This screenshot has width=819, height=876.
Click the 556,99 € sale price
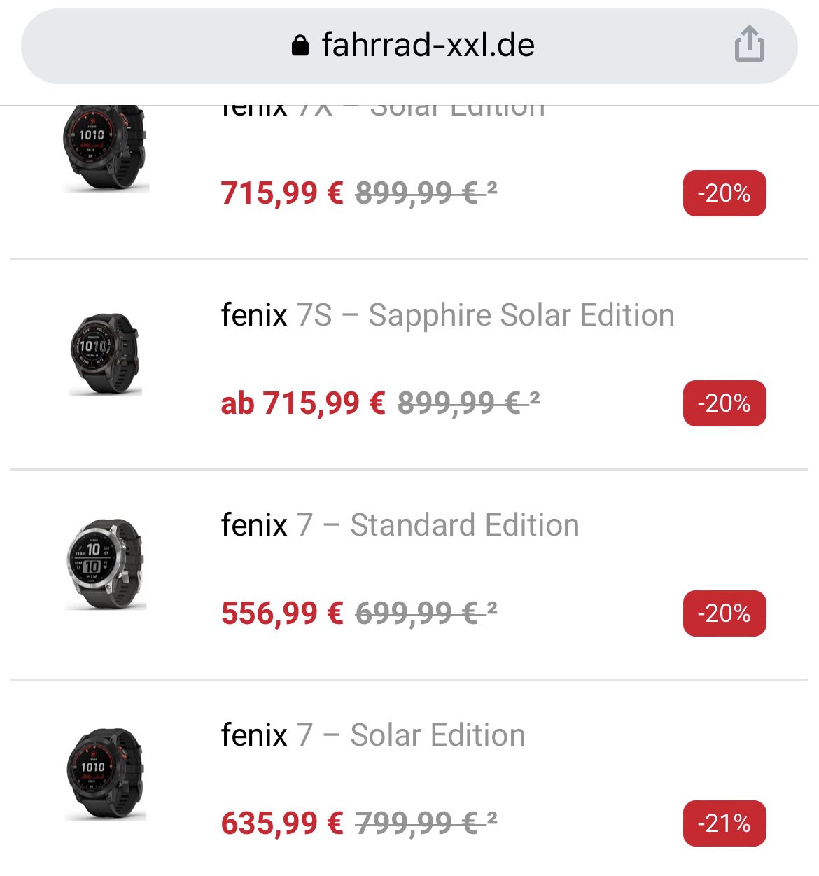point(282,613)
